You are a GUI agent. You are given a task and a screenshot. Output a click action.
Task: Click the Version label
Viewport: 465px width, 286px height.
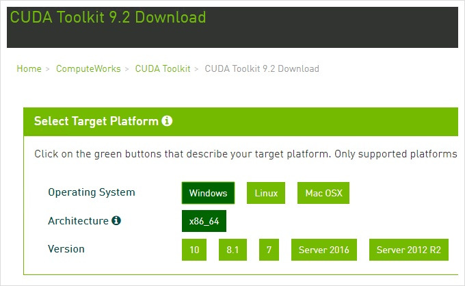pyautogui.click(x=66, y=249)
